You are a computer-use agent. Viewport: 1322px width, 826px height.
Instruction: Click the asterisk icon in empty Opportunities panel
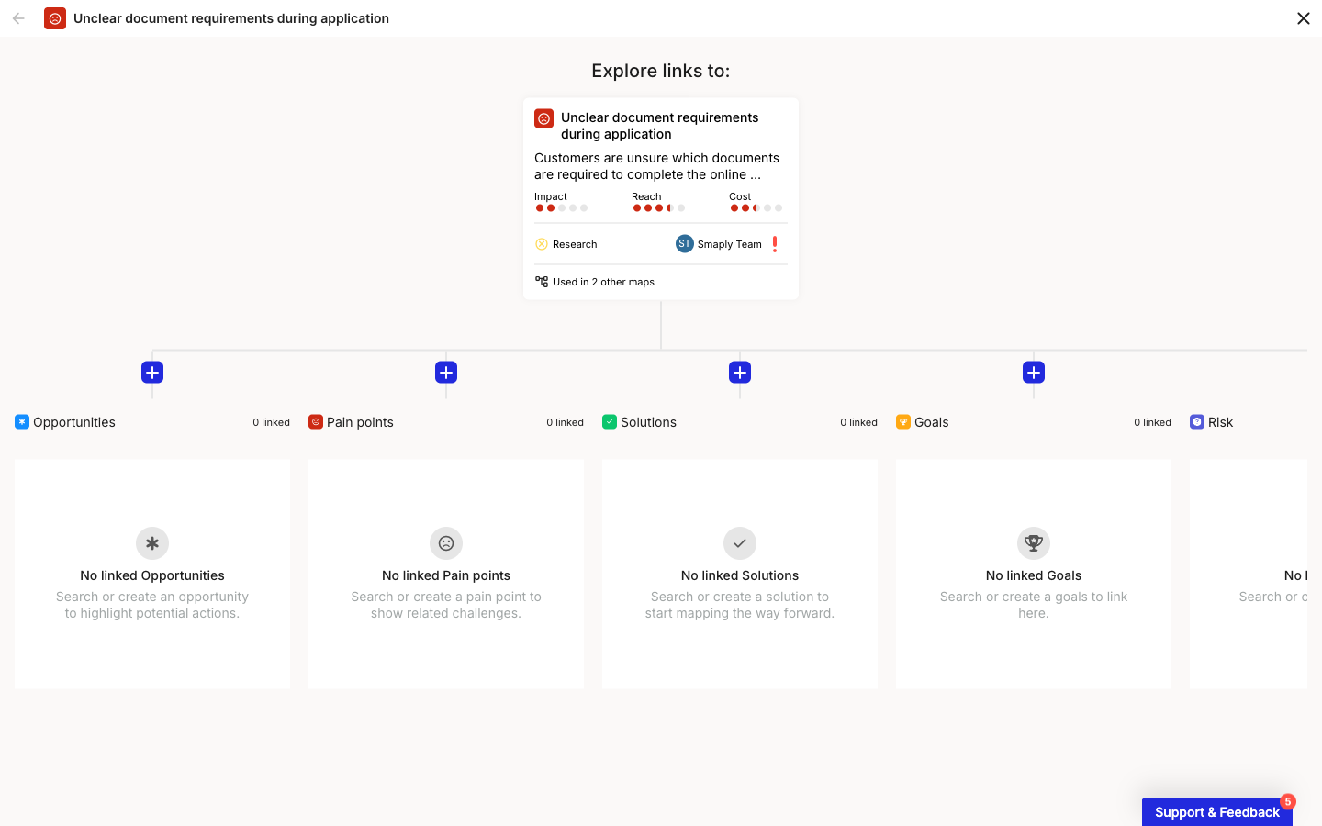[x=152, y=543]
